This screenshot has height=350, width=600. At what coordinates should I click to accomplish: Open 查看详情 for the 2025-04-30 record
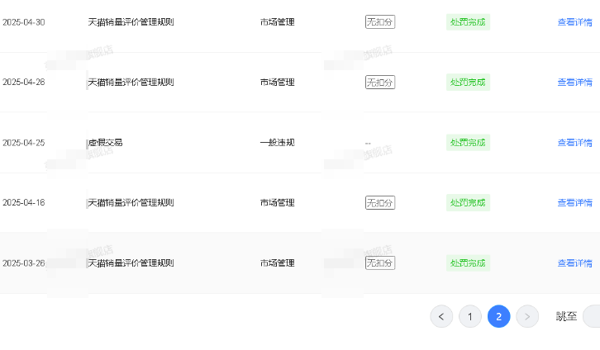click(574, 22)
